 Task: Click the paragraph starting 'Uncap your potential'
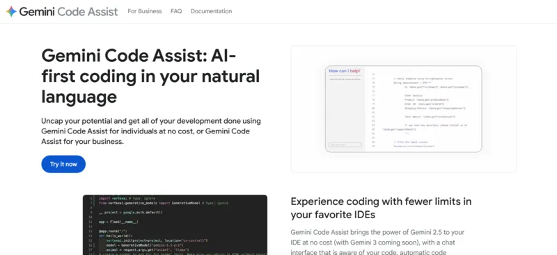(x=151, y=131)
